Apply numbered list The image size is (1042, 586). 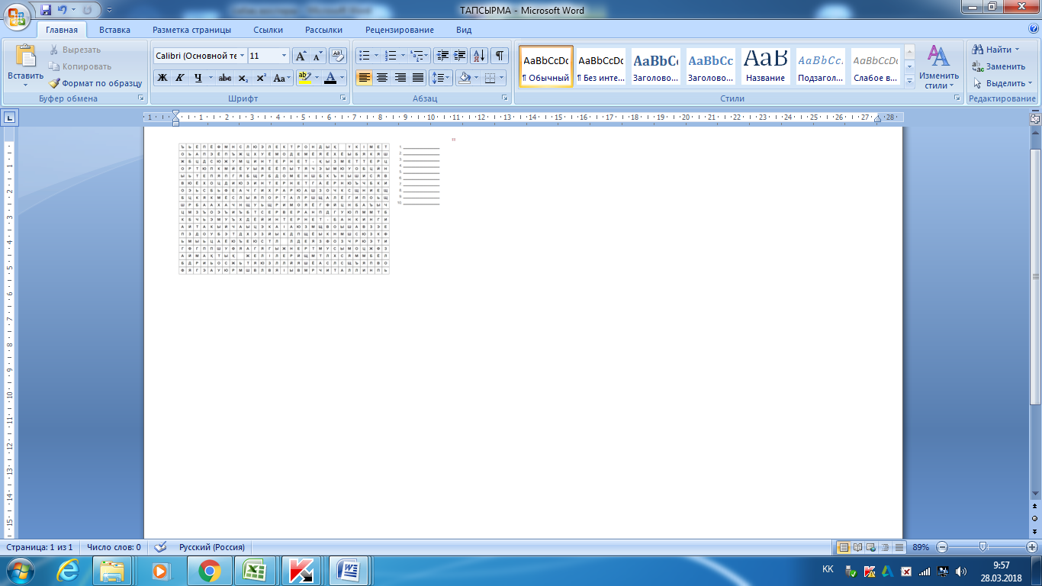[x=391, y=56]
